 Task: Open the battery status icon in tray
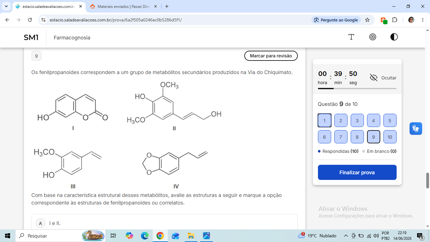coord(361,236)
